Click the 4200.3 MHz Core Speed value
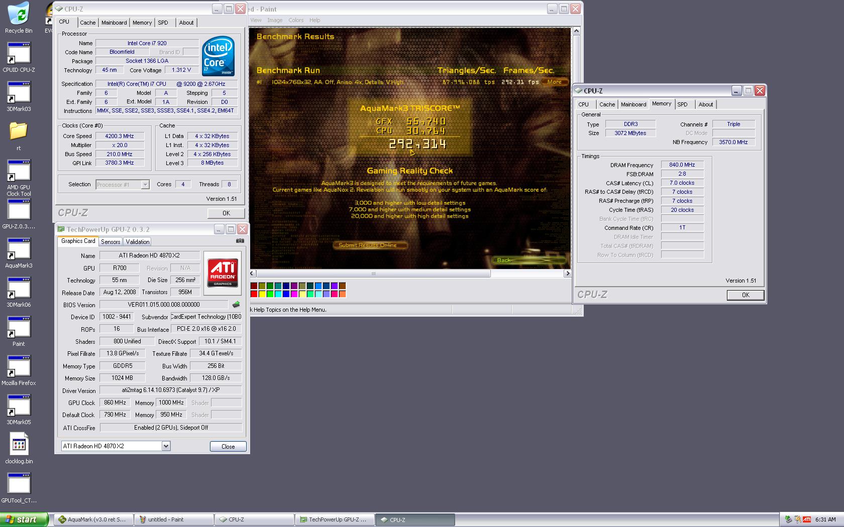Image resolution: width=844 pixels, height=527 pixels. click(x=120, y=136)
